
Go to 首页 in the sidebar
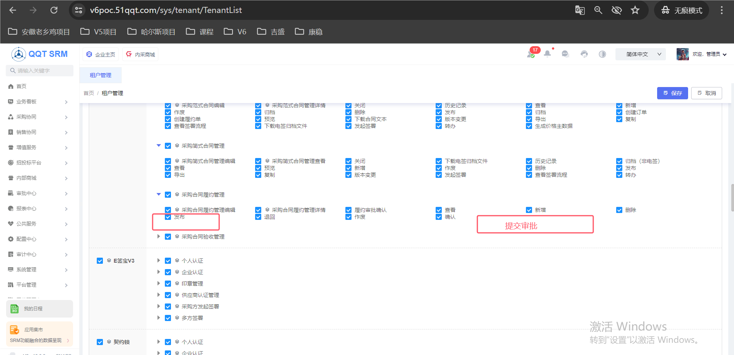pyautogui.click(x=21, y=86)
